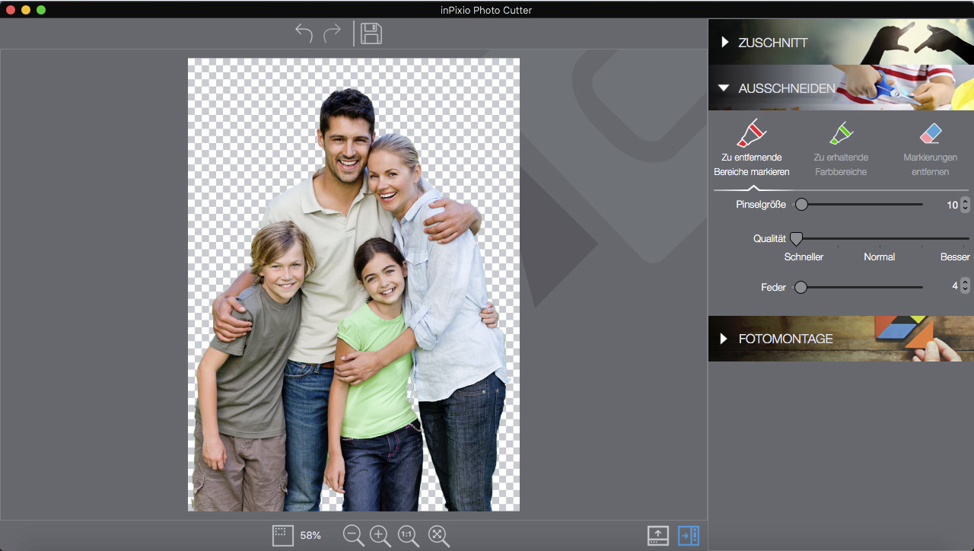Image resolution: width=974 pixels, height=551 pixels.
Task: Click the export/upload icon at bottom right
Action: 658,535
